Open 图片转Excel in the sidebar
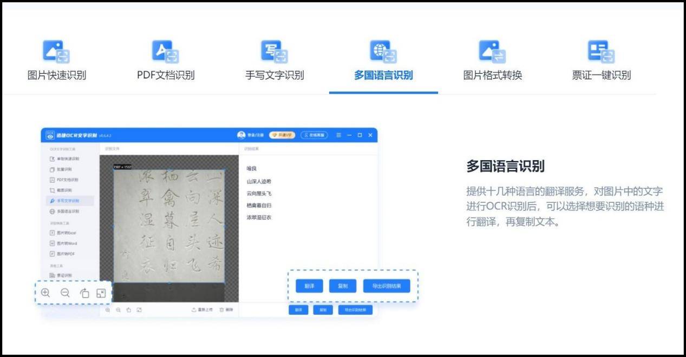 tap(63, 233)
